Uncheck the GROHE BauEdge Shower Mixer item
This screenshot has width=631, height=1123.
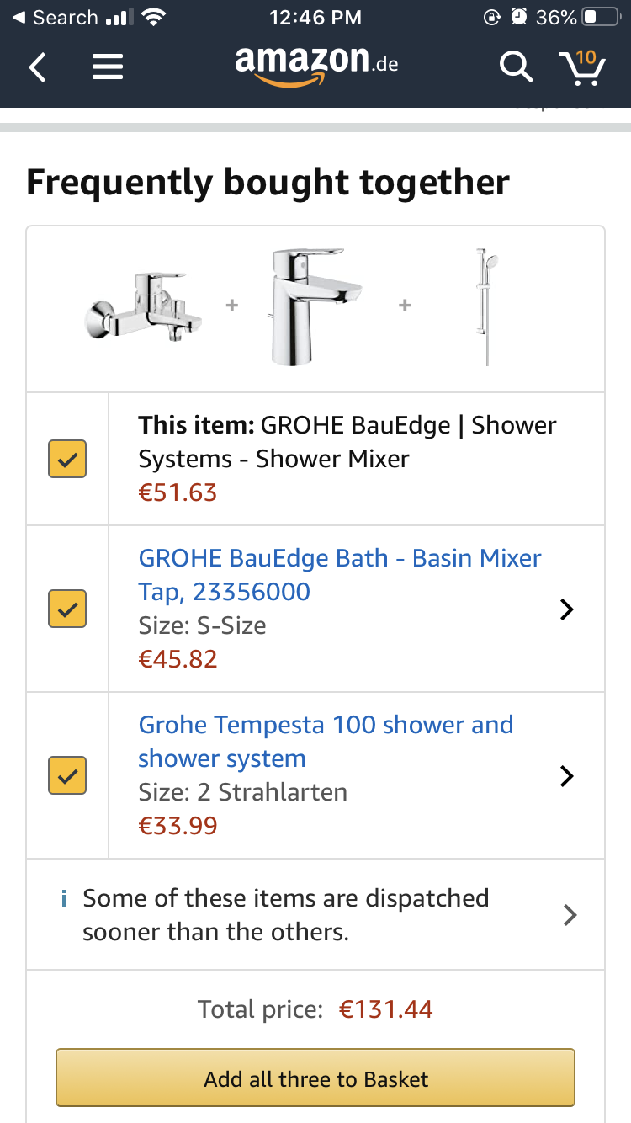coord(67,459)
